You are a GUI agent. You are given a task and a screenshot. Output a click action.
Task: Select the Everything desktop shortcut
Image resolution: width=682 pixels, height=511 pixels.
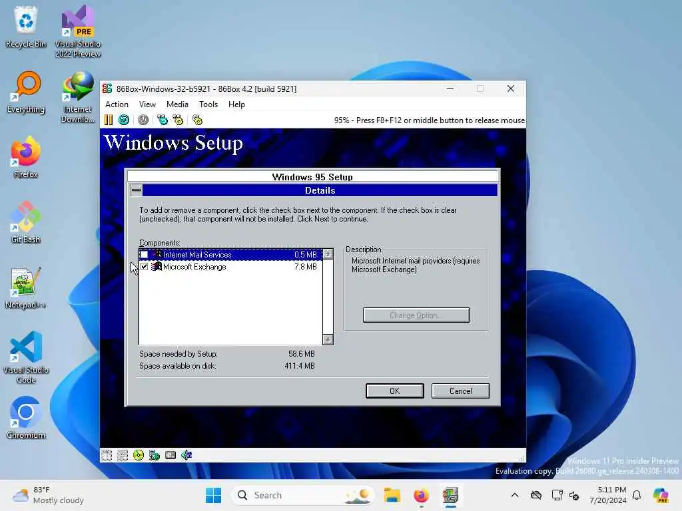click(x=26, y=92)
